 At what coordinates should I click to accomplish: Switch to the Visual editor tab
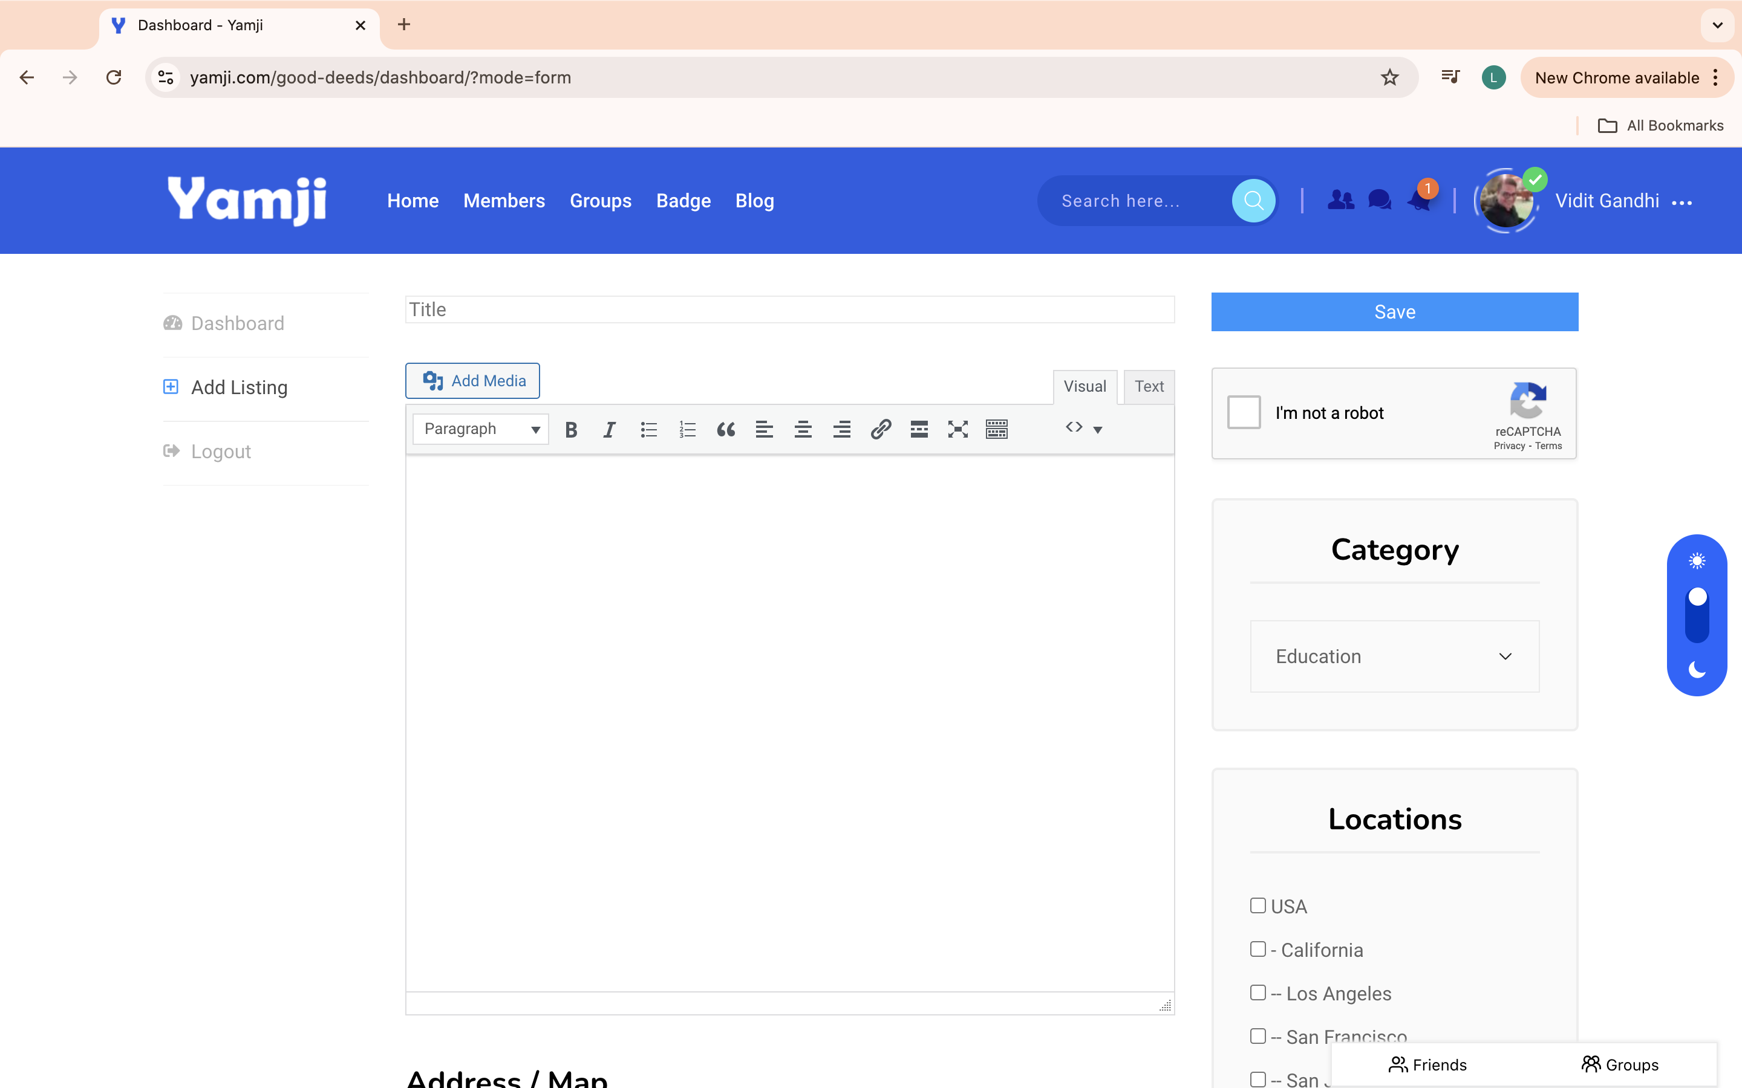coord(1083,386)
